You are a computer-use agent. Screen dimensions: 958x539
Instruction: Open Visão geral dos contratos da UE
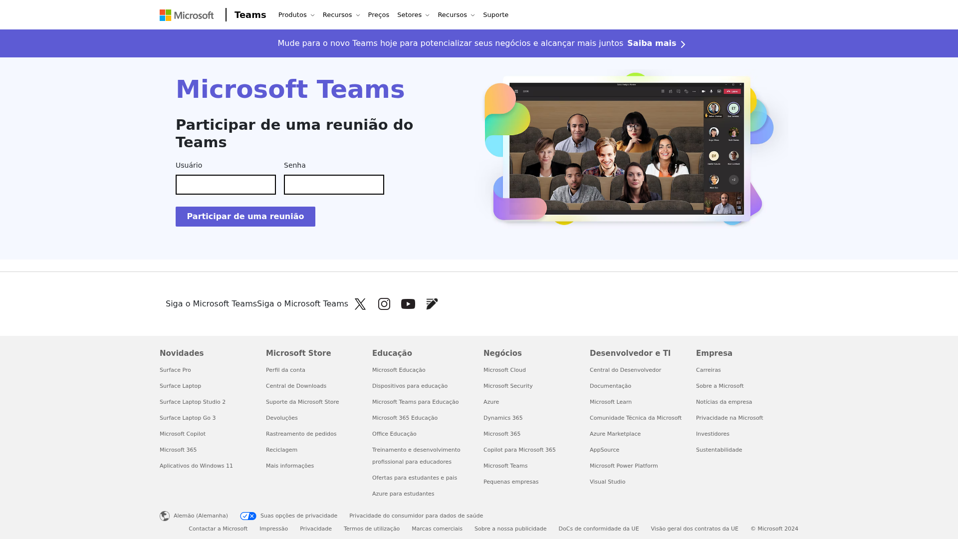click(x=695, y=529)
